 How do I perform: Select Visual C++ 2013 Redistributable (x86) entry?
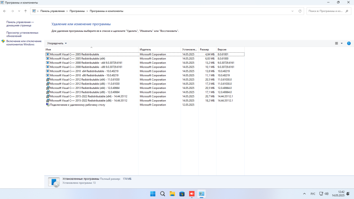[145, 92]
